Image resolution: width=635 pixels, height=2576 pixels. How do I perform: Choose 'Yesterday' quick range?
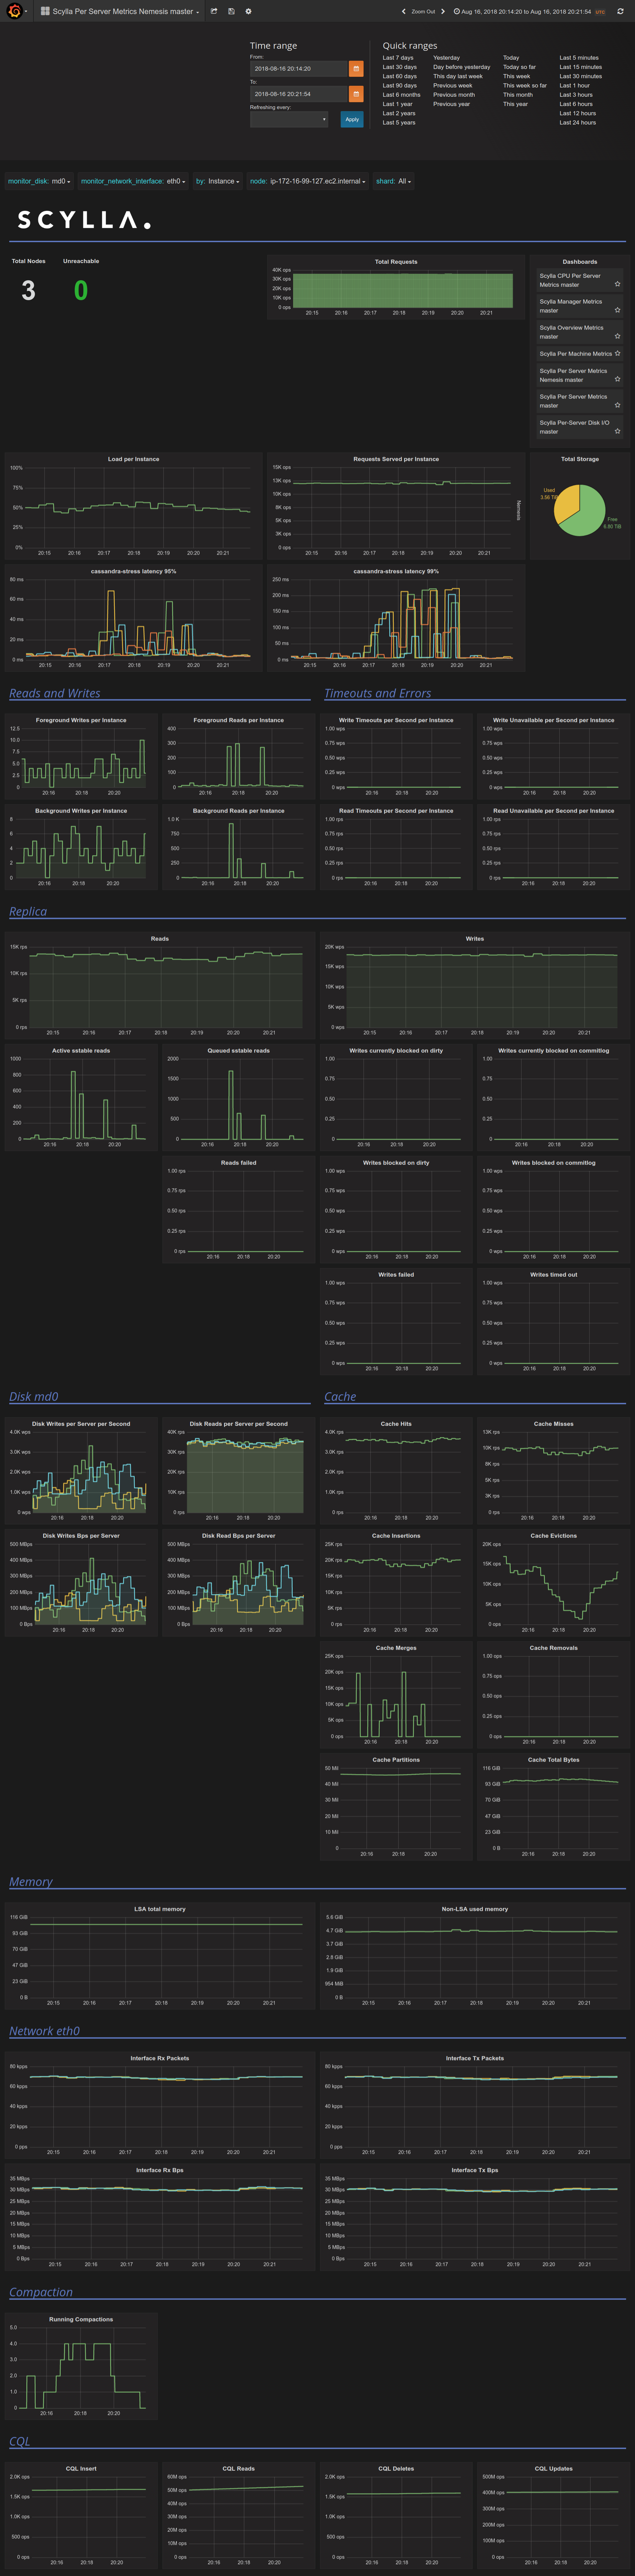click(x=446, y=58)
